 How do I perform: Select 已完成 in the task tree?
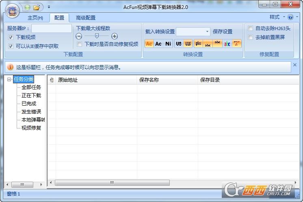29,103
